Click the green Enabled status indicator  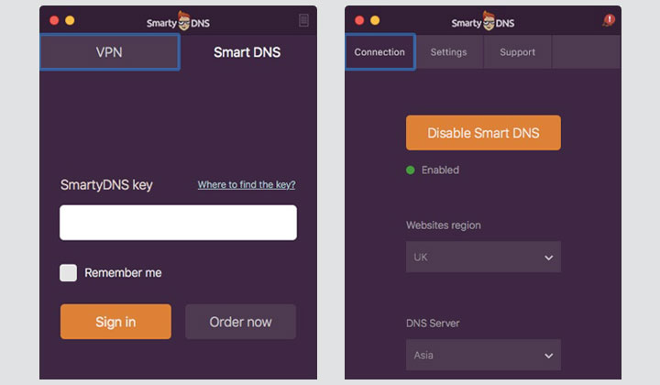[411, 170]
